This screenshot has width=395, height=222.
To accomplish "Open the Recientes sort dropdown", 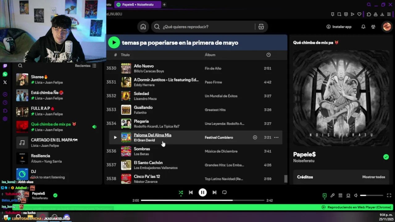I will 85,66.
